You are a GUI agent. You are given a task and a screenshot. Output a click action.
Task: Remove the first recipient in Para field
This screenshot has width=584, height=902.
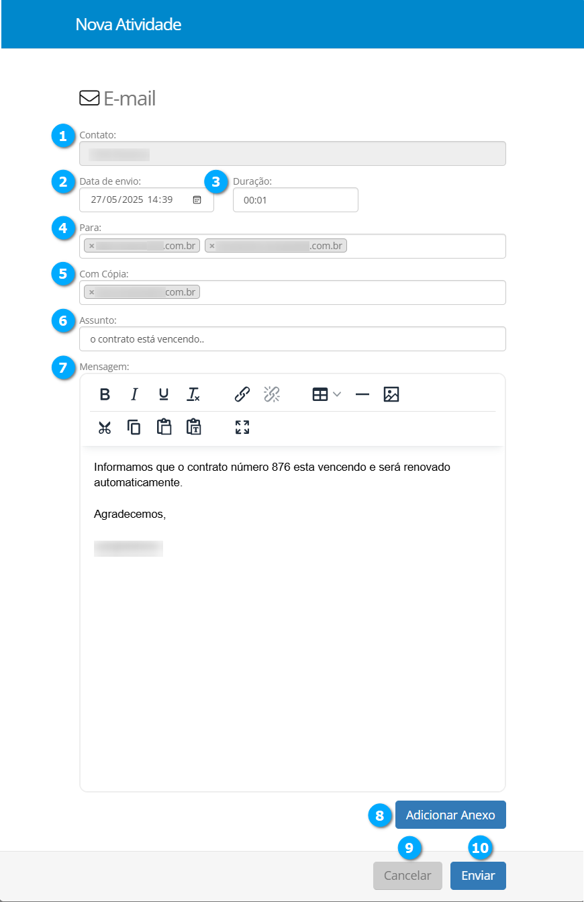(x=91, y=246)
